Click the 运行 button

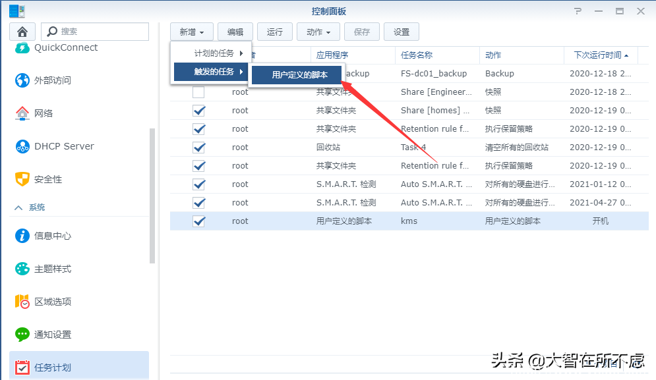click(275, 32)
